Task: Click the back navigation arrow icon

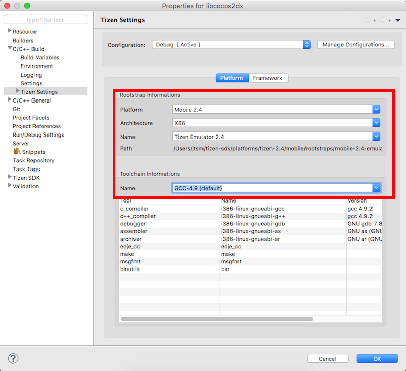Action: [367, 20]
